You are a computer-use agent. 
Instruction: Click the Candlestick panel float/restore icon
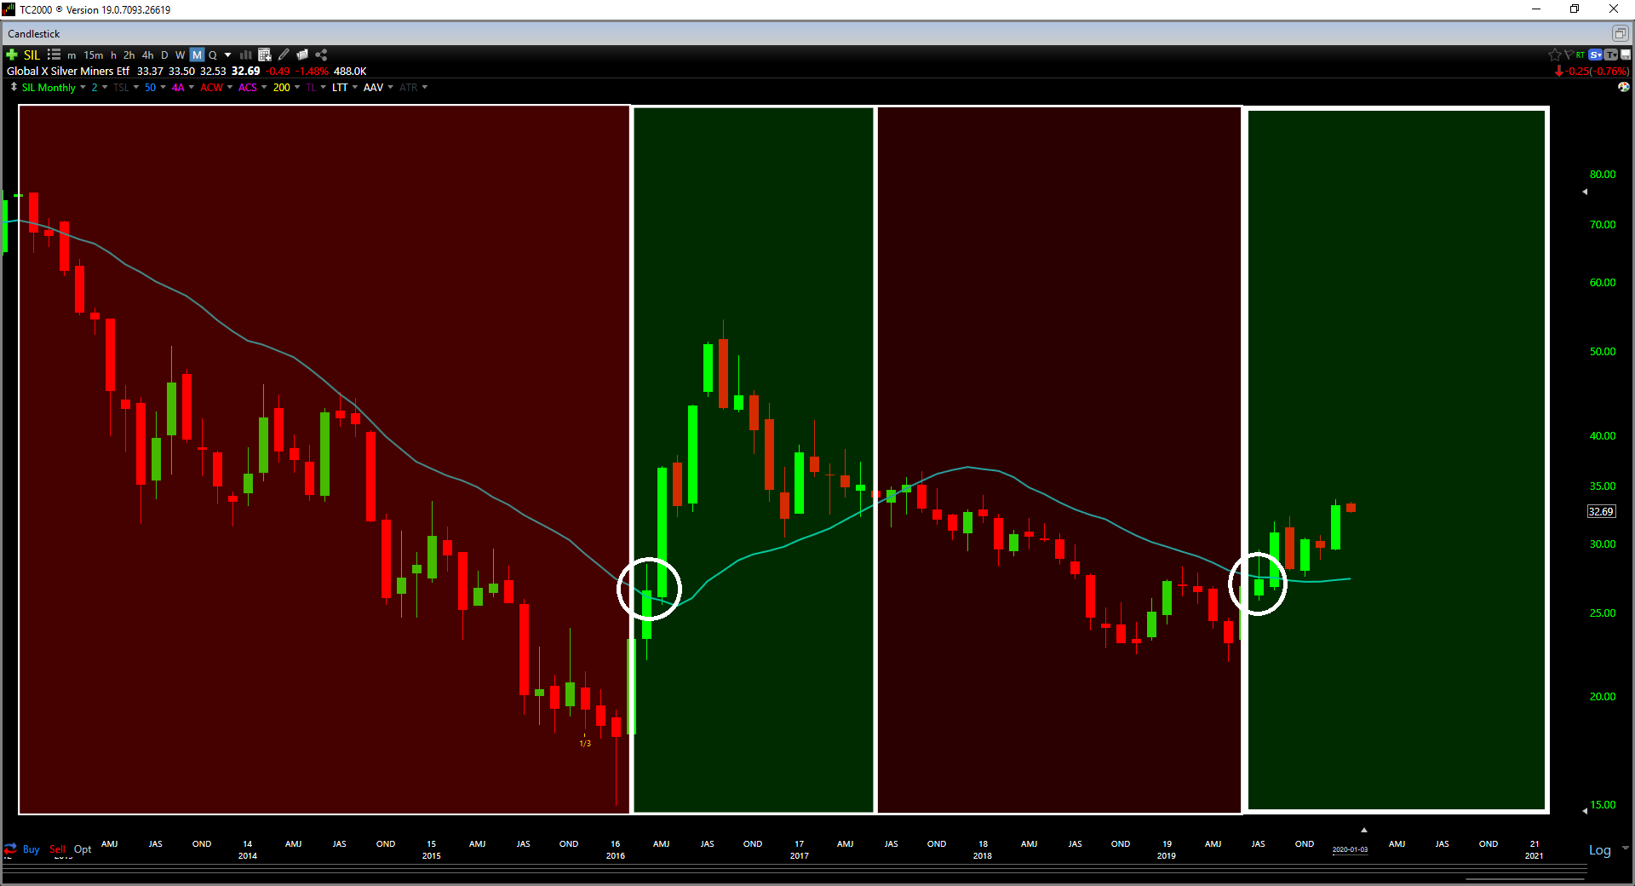1620,33
